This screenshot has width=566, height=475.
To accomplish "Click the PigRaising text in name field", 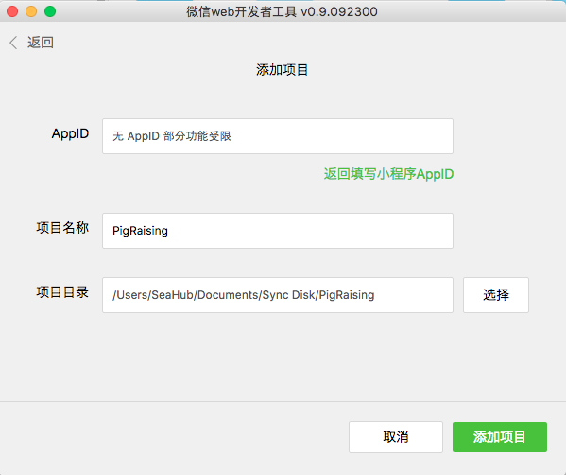I will (x=140, y=231).
